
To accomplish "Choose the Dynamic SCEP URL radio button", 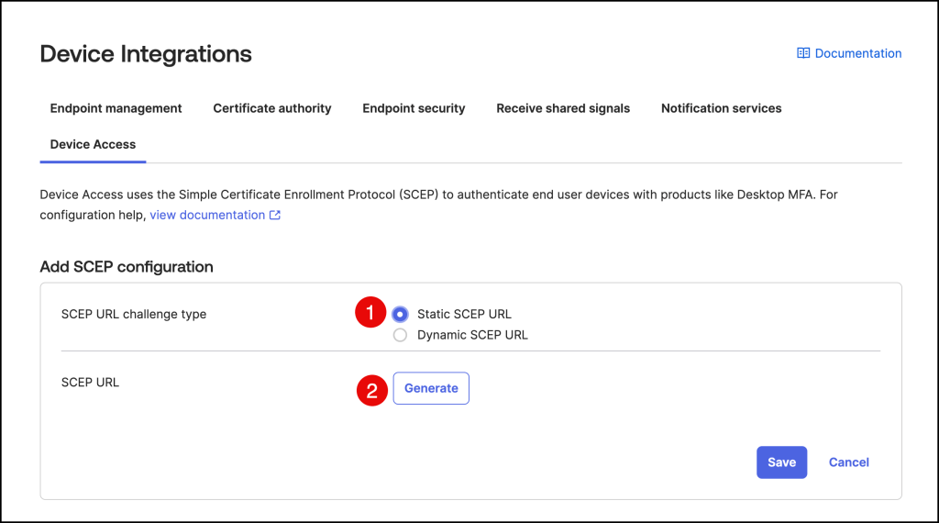I will (400, 335).
